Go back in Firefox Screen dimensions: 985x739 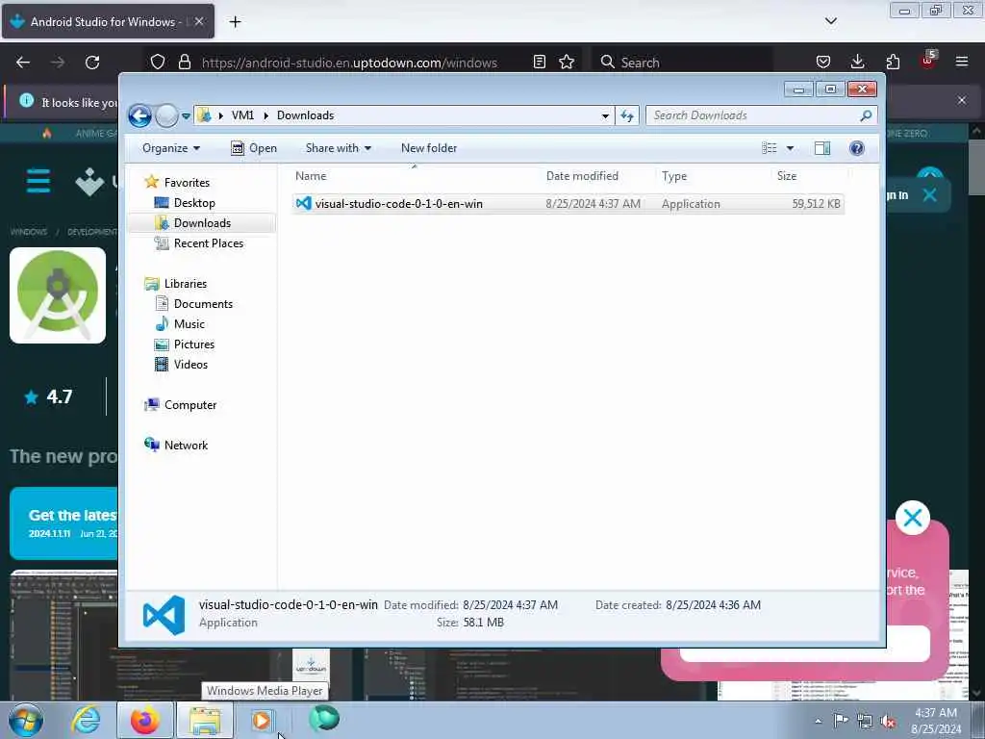(x=23, y=63)
